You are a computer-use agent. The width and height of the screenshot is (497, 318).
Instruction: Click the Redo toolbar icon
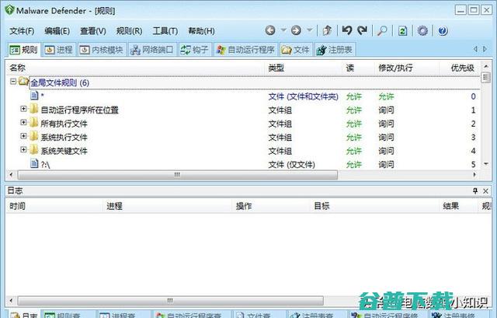point(363,30)
